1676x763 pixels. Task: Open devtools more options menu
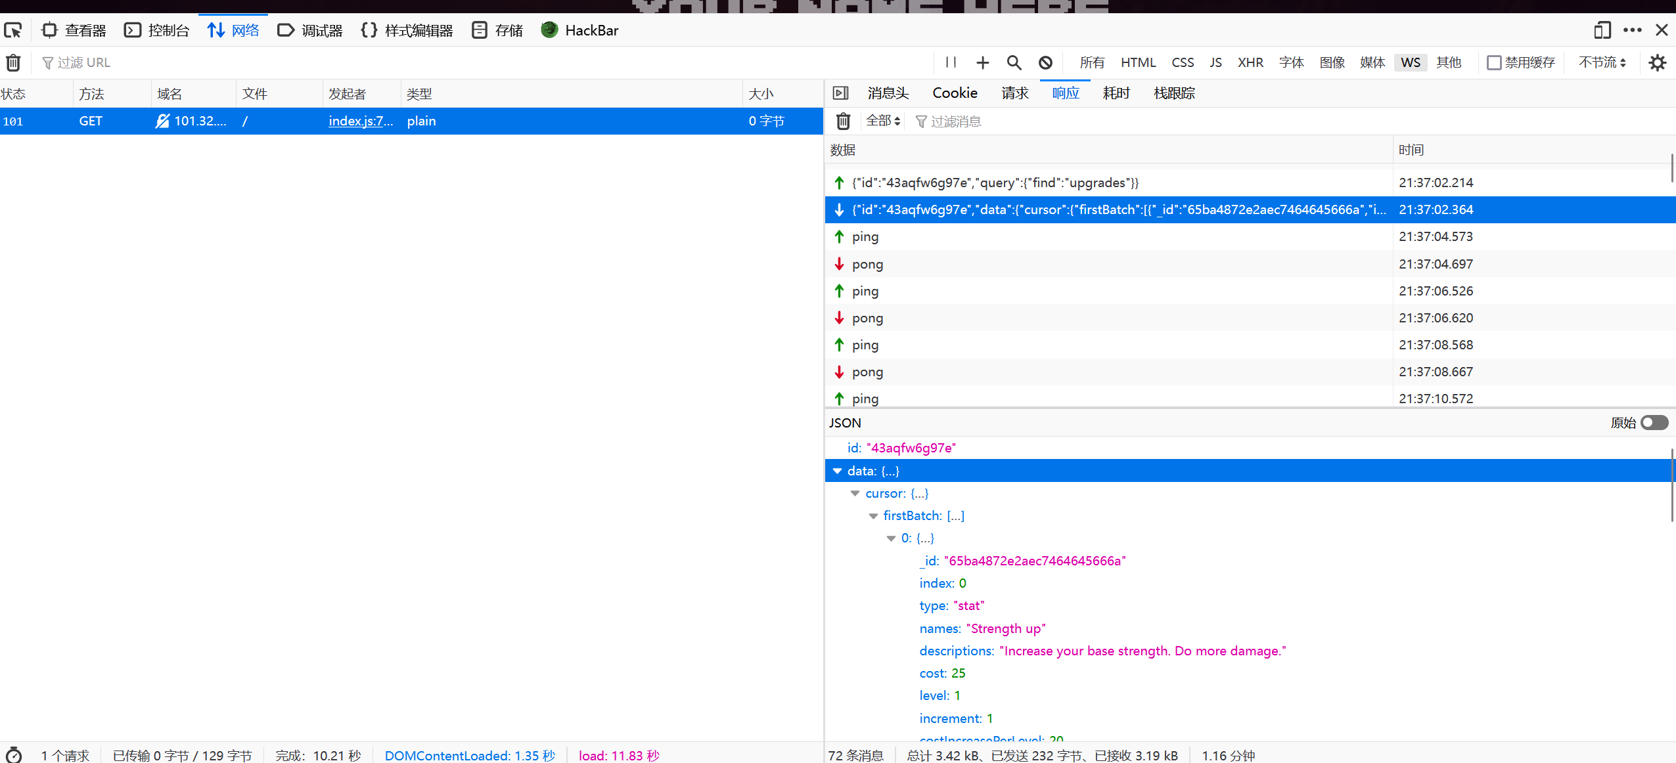point(1632,30)
